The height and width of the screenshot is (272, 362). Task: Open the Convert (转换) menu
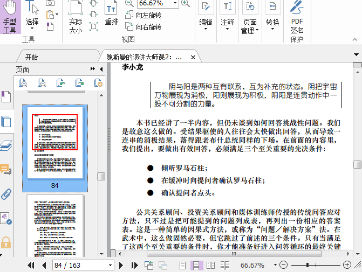click(x=272, y=16)
